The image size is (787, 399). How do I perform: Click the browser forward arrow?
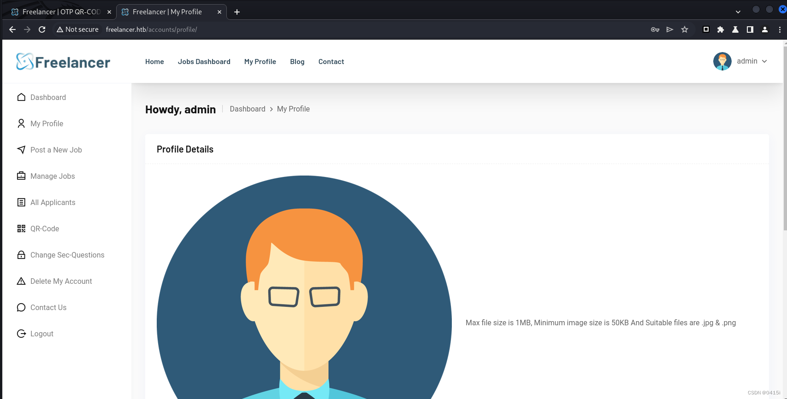click(27, 29)
